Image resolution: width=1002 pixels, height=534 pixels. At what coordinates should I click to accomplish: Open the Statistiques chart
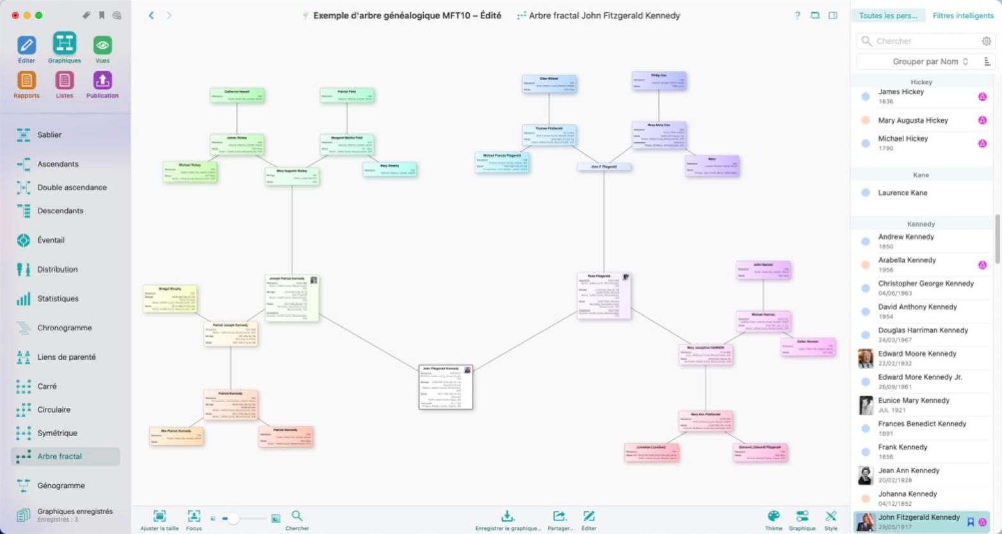pos(64,298)
